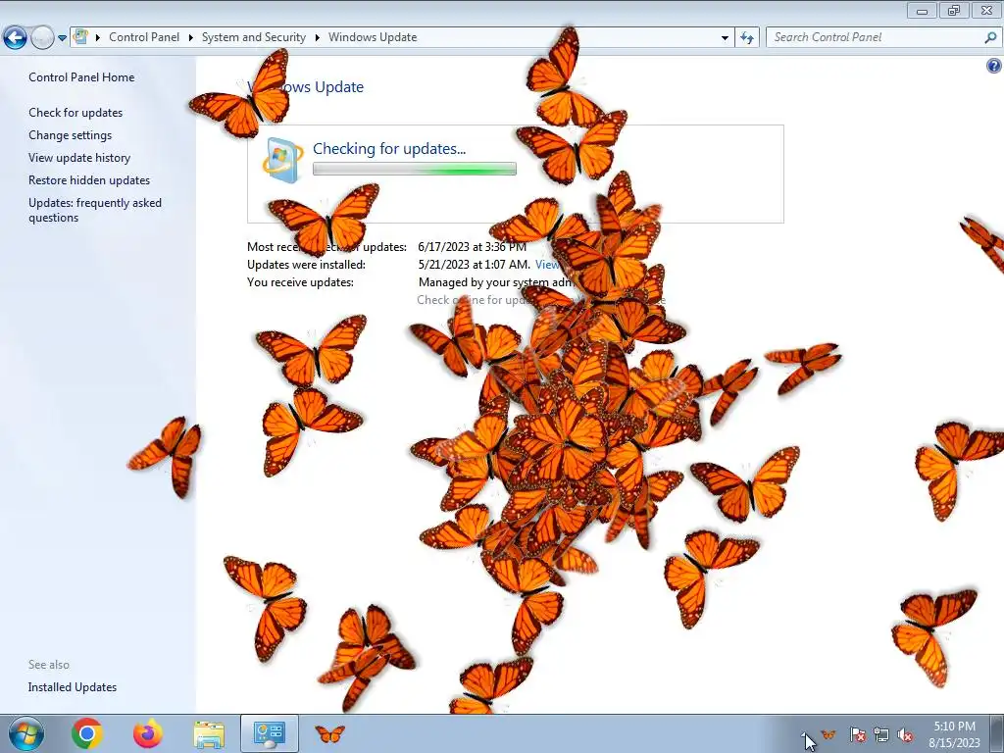Click the Checking for updates heading
The width and height of the screenshot is (1004, 753).
tap(389, 149)
